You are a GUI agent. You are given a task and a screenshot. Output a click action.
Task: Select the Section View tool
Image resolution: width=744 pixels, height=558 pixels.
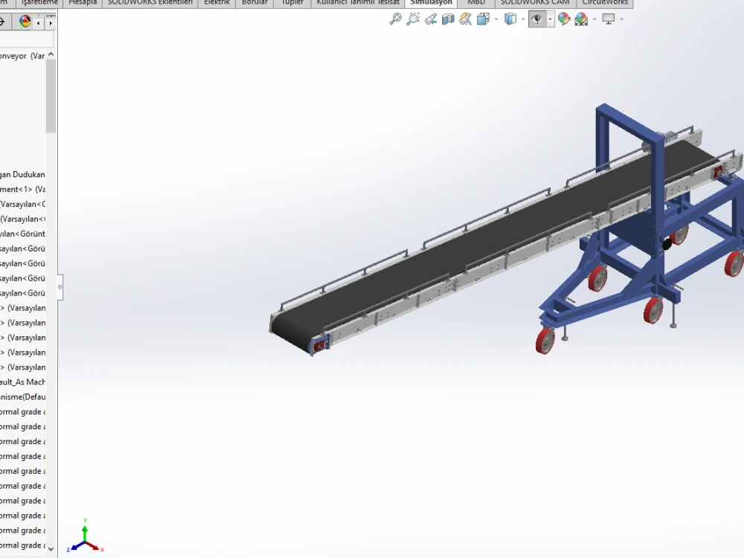coord(449,19)
